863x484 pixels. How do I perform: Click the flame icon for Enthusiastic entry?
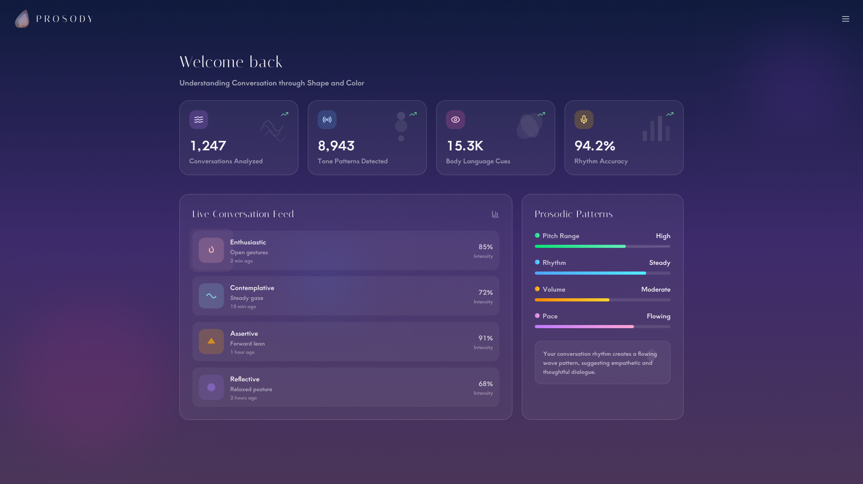(x=211, y=250)
